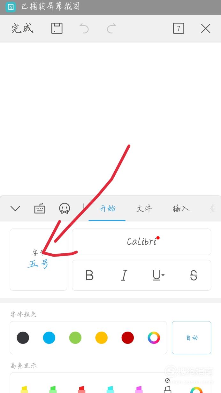Tap the undo arrow icon

(x=84, y=29)
